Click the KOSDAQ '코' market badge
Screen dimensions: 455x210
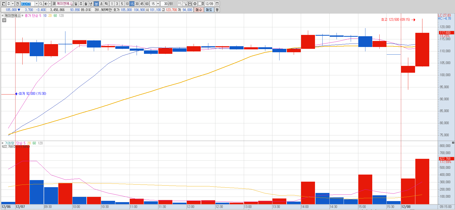point(54,4)
